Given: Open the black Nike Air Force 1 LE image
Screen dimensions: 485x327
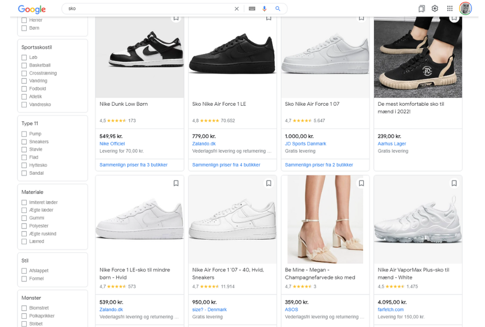Looking at the screenshot, I should 232,57.
